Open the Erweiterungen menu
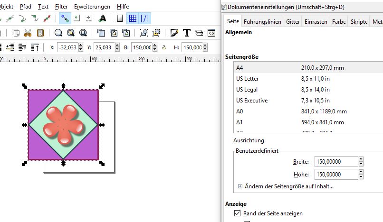Screen dimensions: 383x222 point(92,7)
